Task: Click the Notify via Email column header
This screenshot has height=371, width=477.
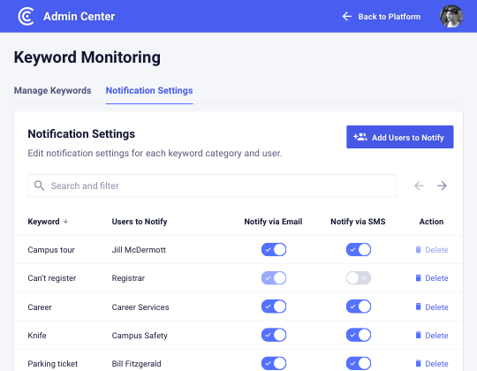Action: coord(273,222)
